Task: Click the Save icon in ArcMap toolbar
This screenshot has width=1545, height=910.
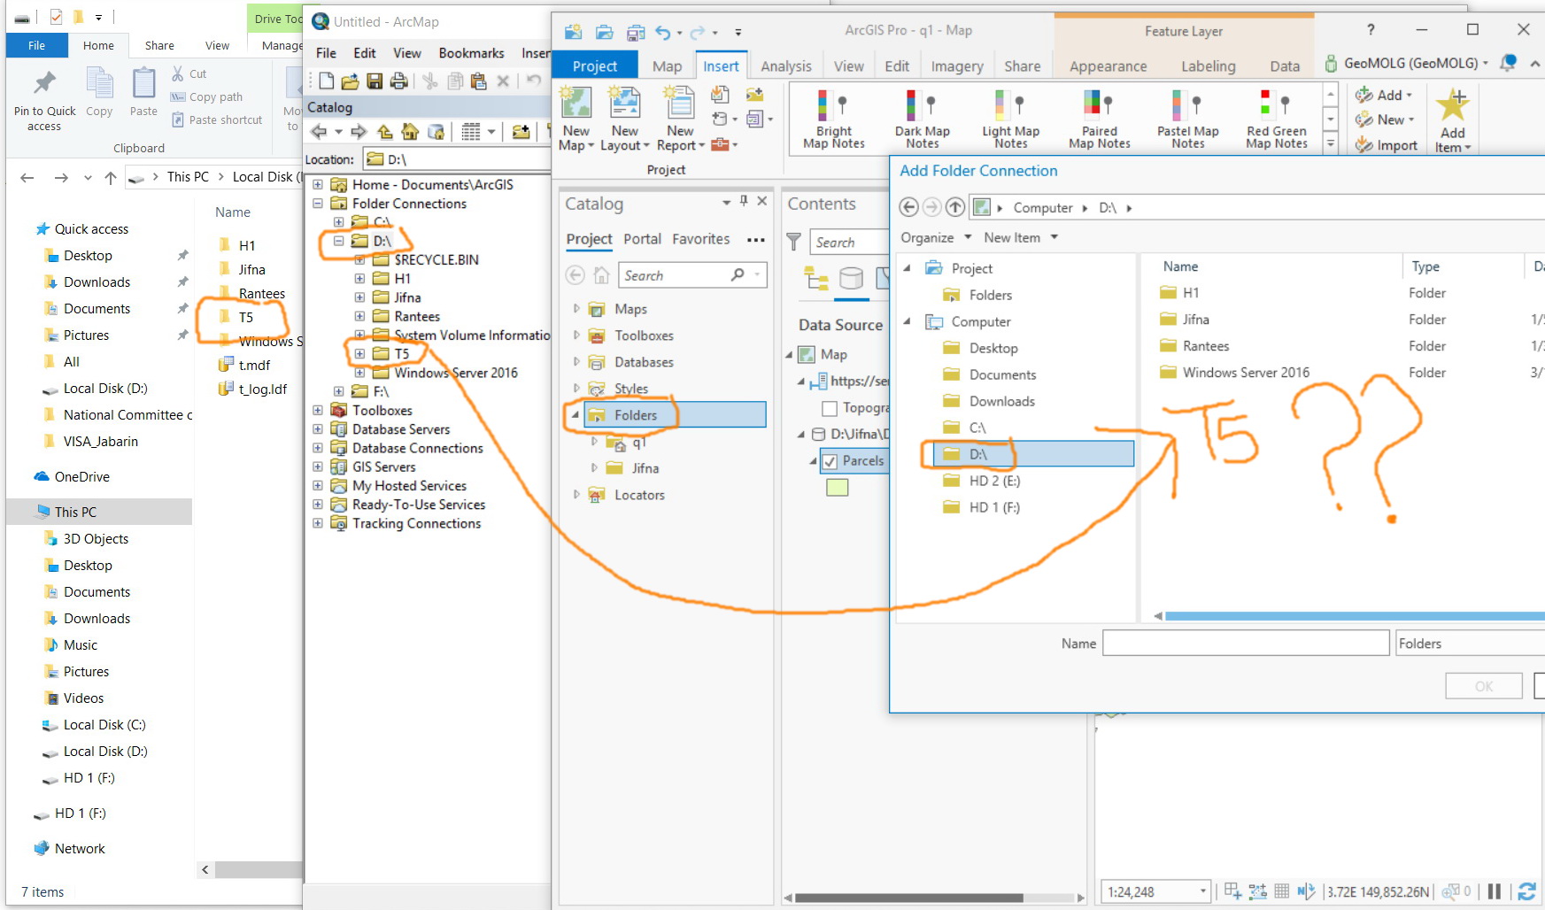Action: 375,81
